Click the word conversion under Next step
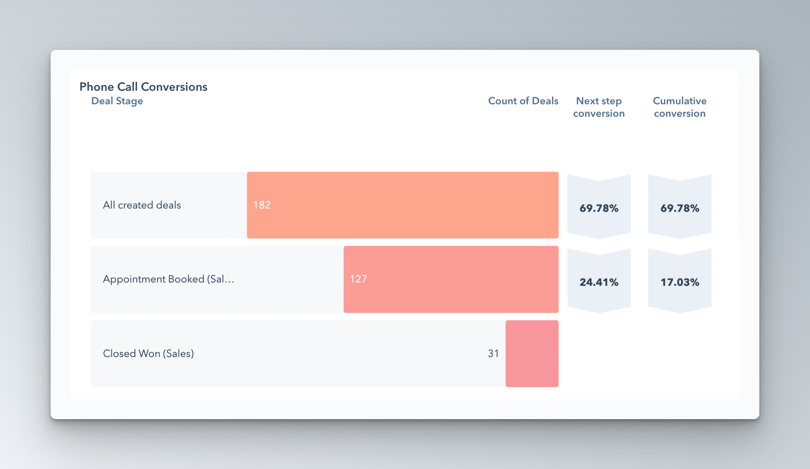The height and width of the screenshot is (469, 810). [599, 114]
